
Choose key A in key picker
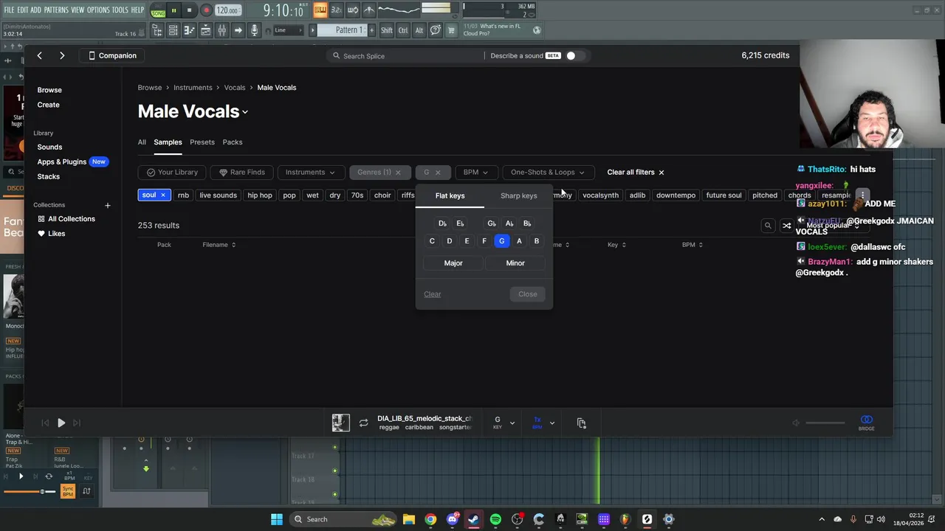point(519,241)
